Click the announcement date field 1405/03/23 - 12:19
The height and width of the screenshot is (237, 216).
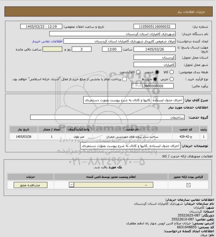pyautogui.click(x=41, y=26)
